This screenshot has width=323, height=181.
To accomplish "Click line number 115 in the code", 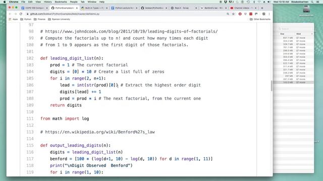I will pyautogui.click(x=30, y=145).
